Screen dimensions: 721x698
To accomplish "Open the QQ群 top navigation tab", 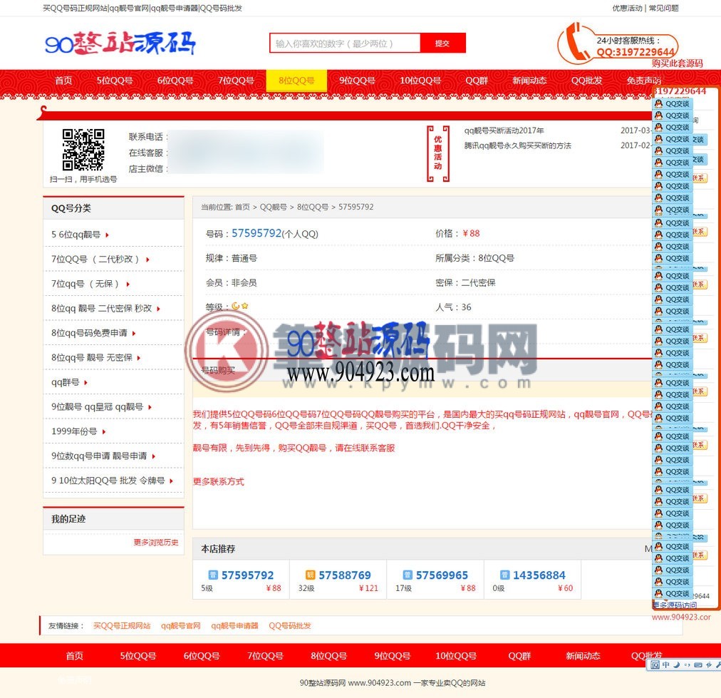I will pyautogui.click(x=477, y=81).
